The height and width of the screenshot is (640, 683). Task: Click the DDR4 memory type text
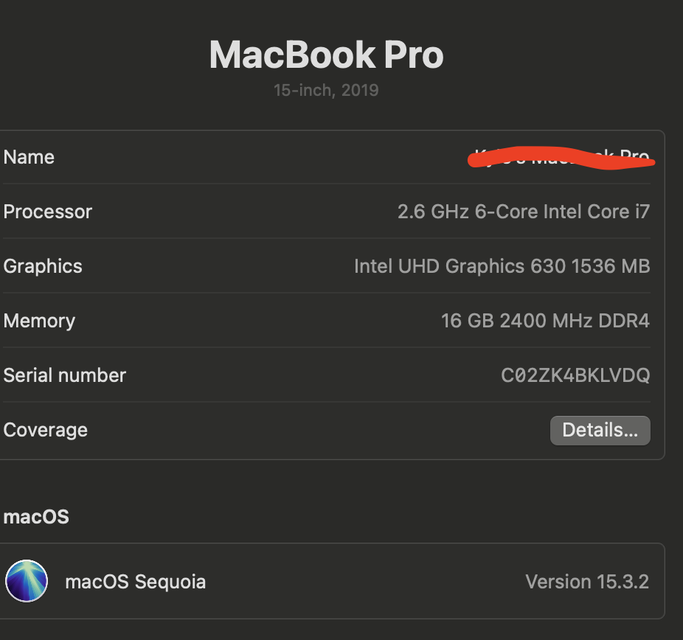(x=625, y=321)
